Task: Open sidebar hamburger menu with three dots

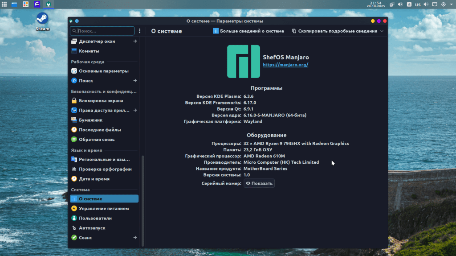Action: [x=140, y=31]
